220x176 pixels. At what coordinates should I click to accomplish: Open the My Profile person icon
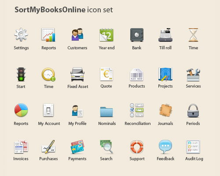click(77, 111)
